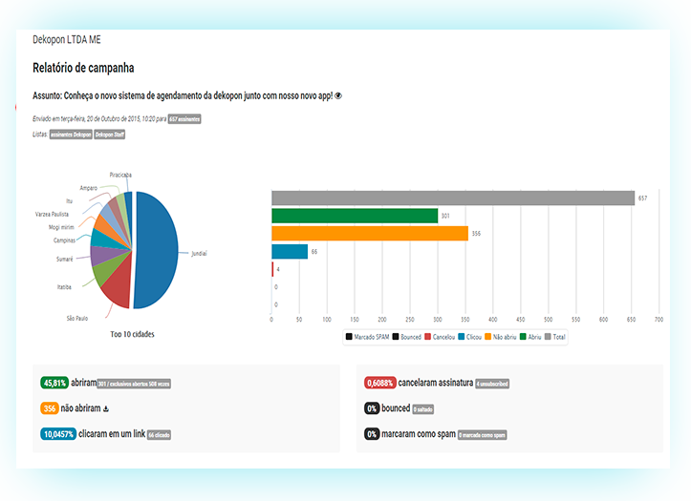Image resolution: width=691 pixels, height=501 pixels.
Task: Open the 'assinantes Dekopon' list tag
Action: point(70,135)
